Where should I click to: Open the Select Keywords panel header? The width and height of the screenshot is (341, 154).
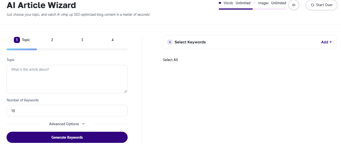click(x=250, y=42)
